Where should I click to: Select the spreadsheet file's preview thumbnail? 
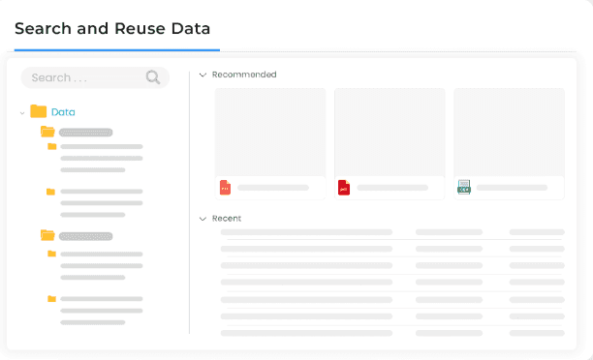click(x=509, y=133)
